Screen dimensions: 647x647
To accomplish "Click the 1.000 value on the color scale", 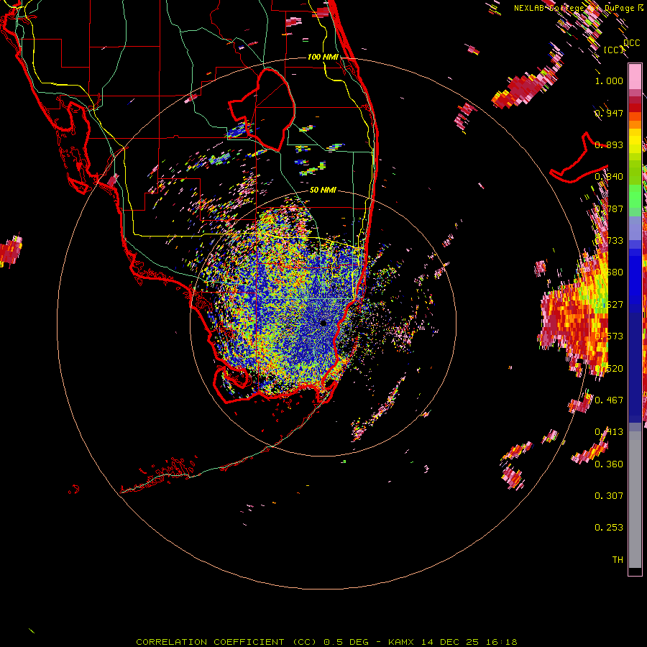I will 609,81.
